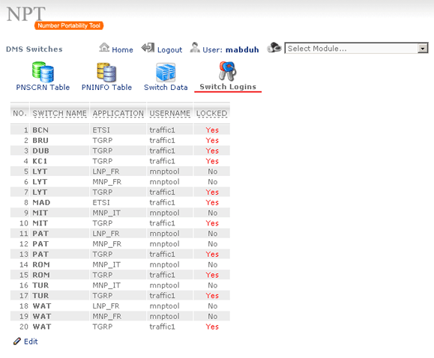Sort by USERNAME column header
Image resolution: width=434 pixels, height=358 pixels.
pyautogui.click(x=170, y=113)
